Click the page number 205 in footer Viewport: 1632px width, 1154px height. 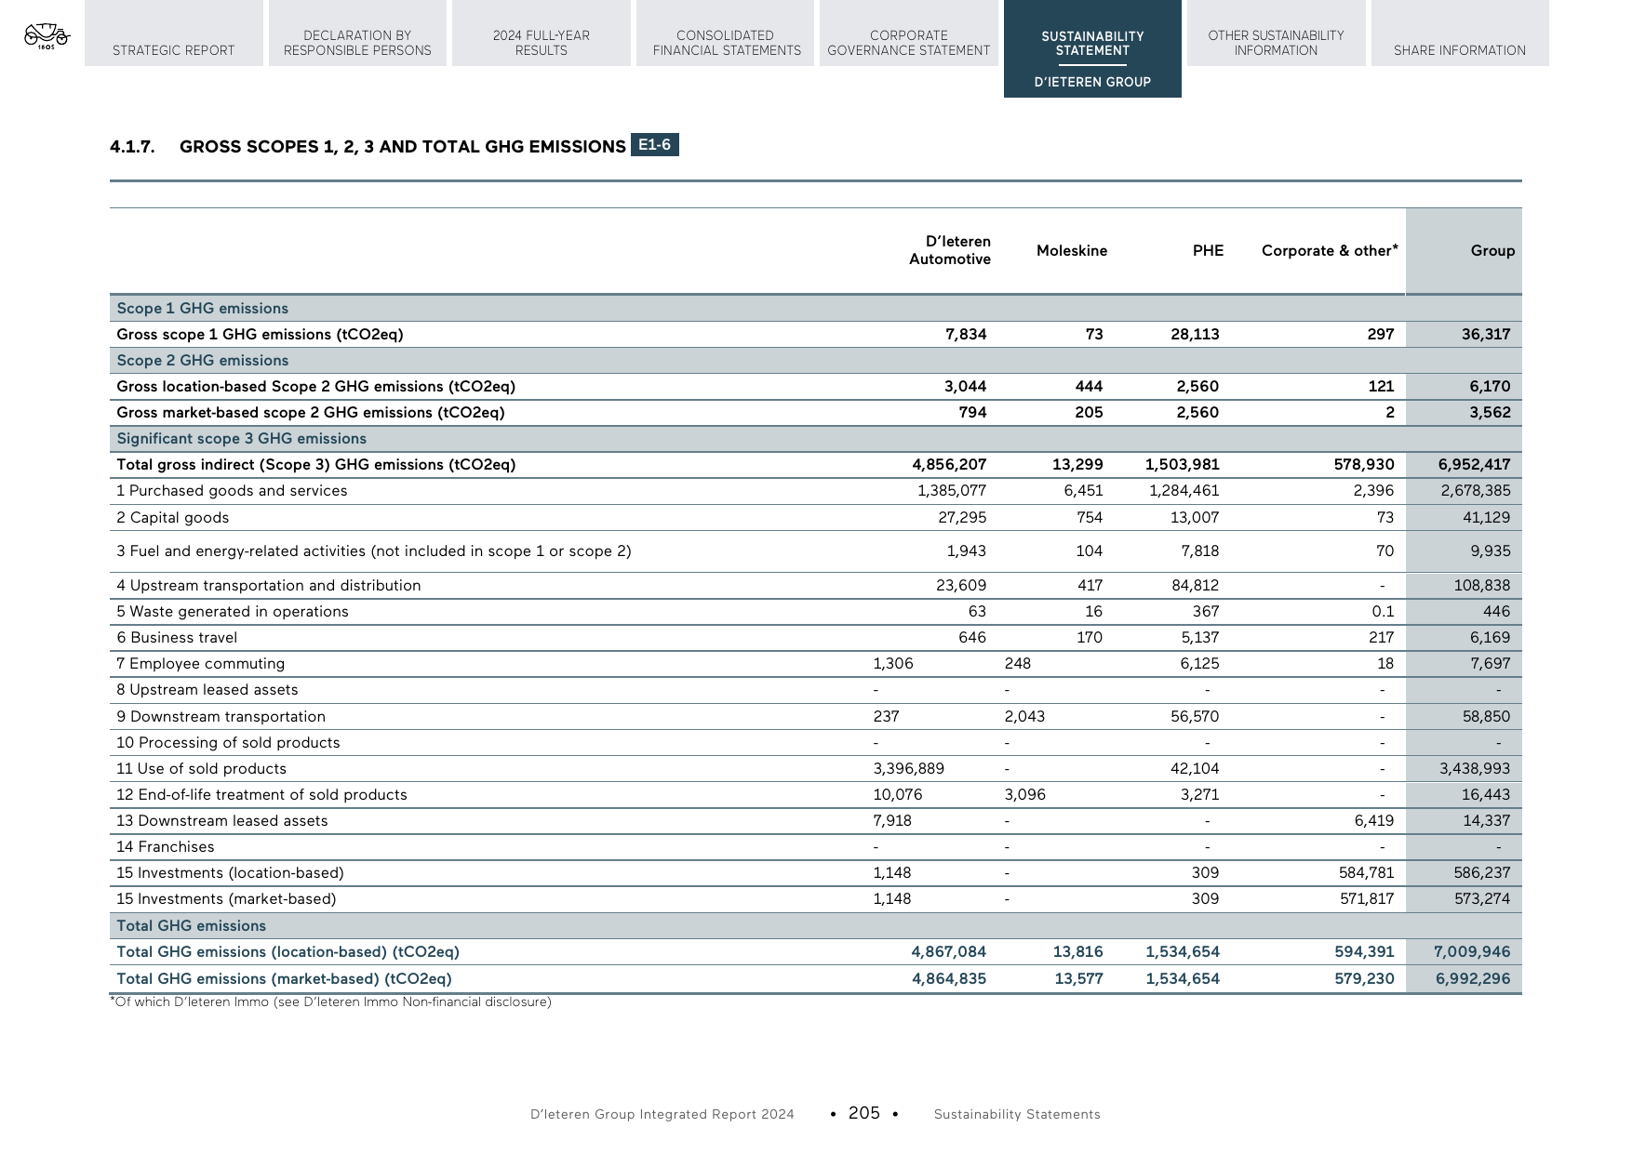pyautogui.click(x=864, y=1112)
